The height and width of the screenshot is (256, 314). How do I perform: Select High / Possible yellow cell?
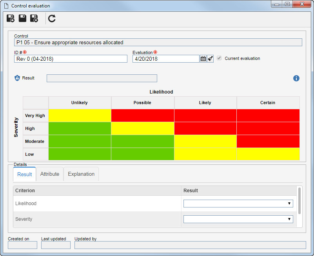point(143,128)
